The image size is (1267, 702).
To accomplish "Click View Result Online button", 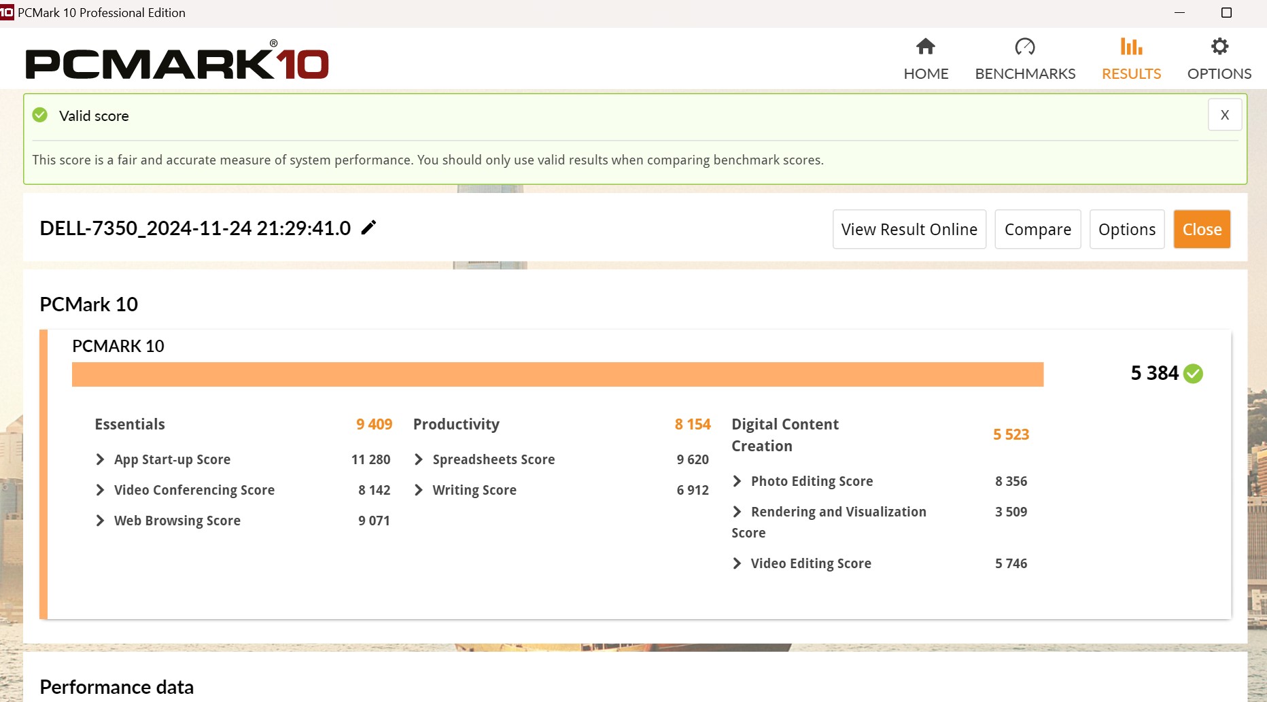I will (x=909, y=230).
